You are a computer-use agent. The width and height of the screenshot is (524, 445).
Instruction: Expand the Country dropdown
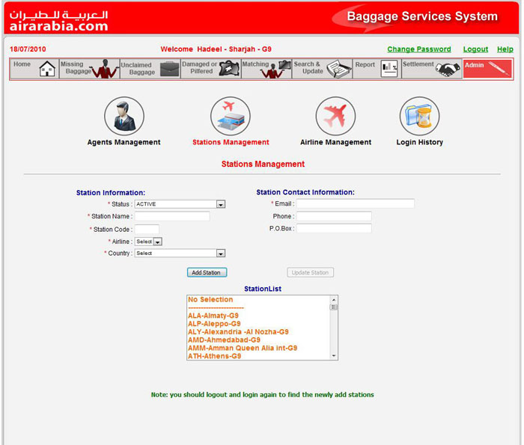pyautogui.click(x=221, y=254)
